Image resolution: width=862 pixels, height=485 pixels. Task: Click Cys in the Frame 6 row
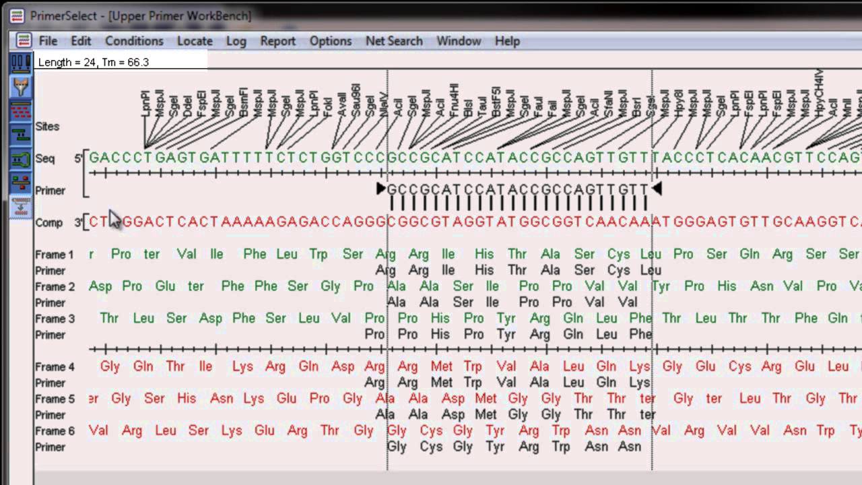click(431, 431)
